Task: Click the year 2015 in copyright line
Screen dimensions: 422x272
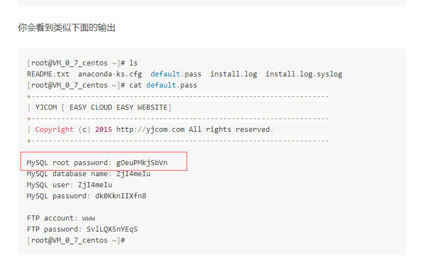Action: click(x=104, y=130)
